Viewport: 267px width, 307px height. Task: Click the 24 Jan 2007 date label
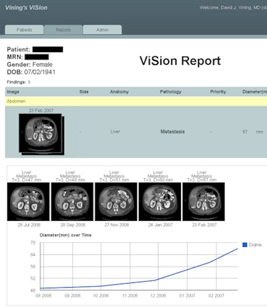coord(160,225)
